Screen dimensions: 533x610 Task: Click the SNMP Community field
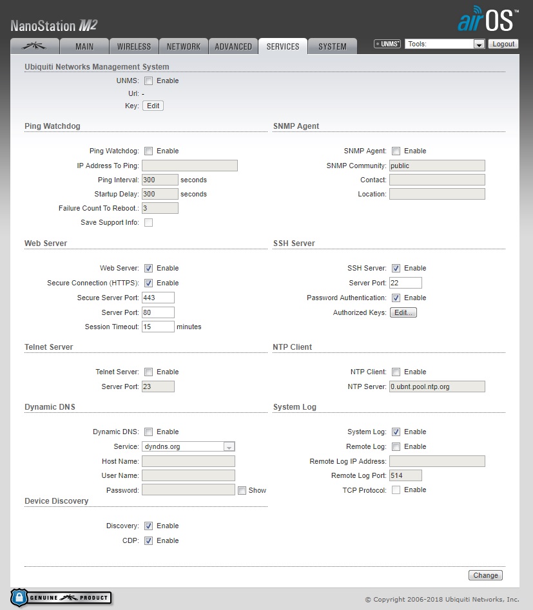click(x=437, y=166)
